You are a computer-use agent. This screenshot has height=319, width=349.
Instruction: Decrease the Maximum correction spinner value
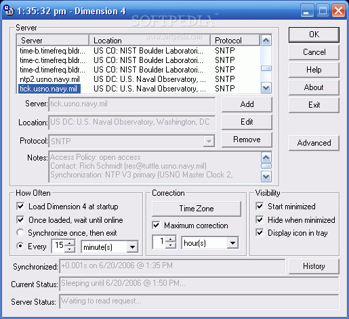(x=171, y=245)
